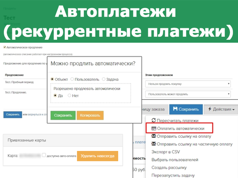Click the green Сохранить button in dialog
Screen dimensions: 238x178
tap(63, 115)
